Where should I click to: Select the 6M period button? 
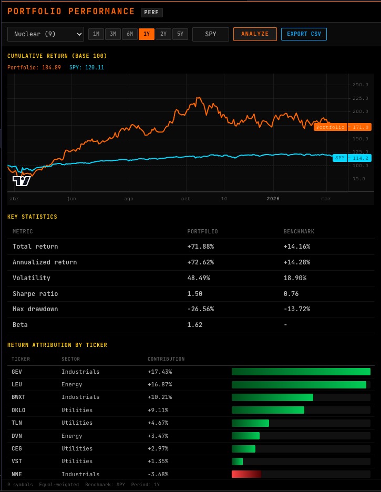coord(130,34)
